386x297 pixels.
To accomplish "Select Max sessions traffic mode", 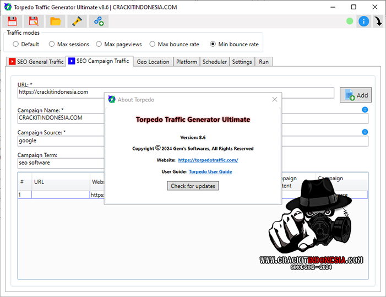I will pos(52,44).
